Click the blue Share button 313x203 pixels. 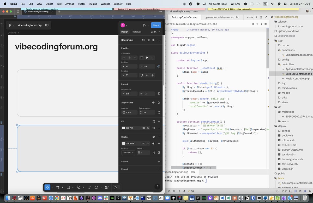pos(156,25)
